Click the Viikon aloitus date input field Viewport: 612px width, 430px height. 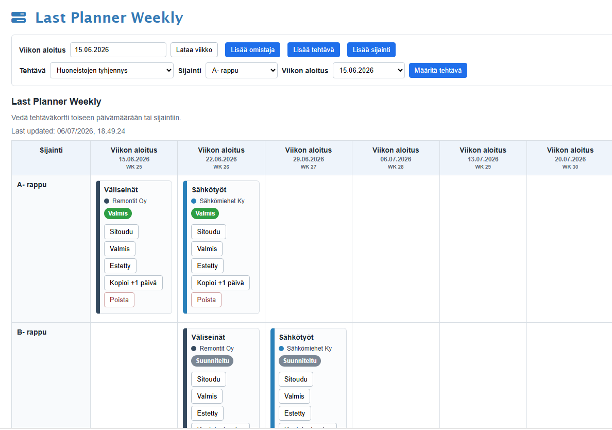[118, 49]
